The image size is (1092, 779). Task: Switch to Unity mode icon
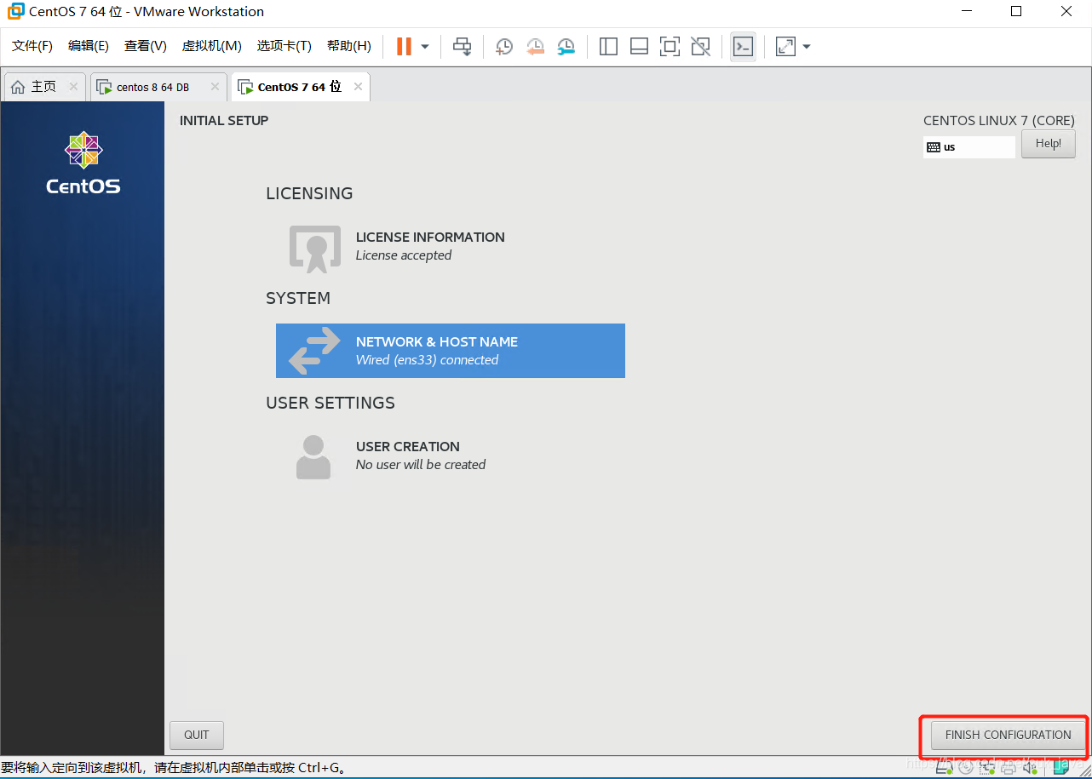point(700,46)
